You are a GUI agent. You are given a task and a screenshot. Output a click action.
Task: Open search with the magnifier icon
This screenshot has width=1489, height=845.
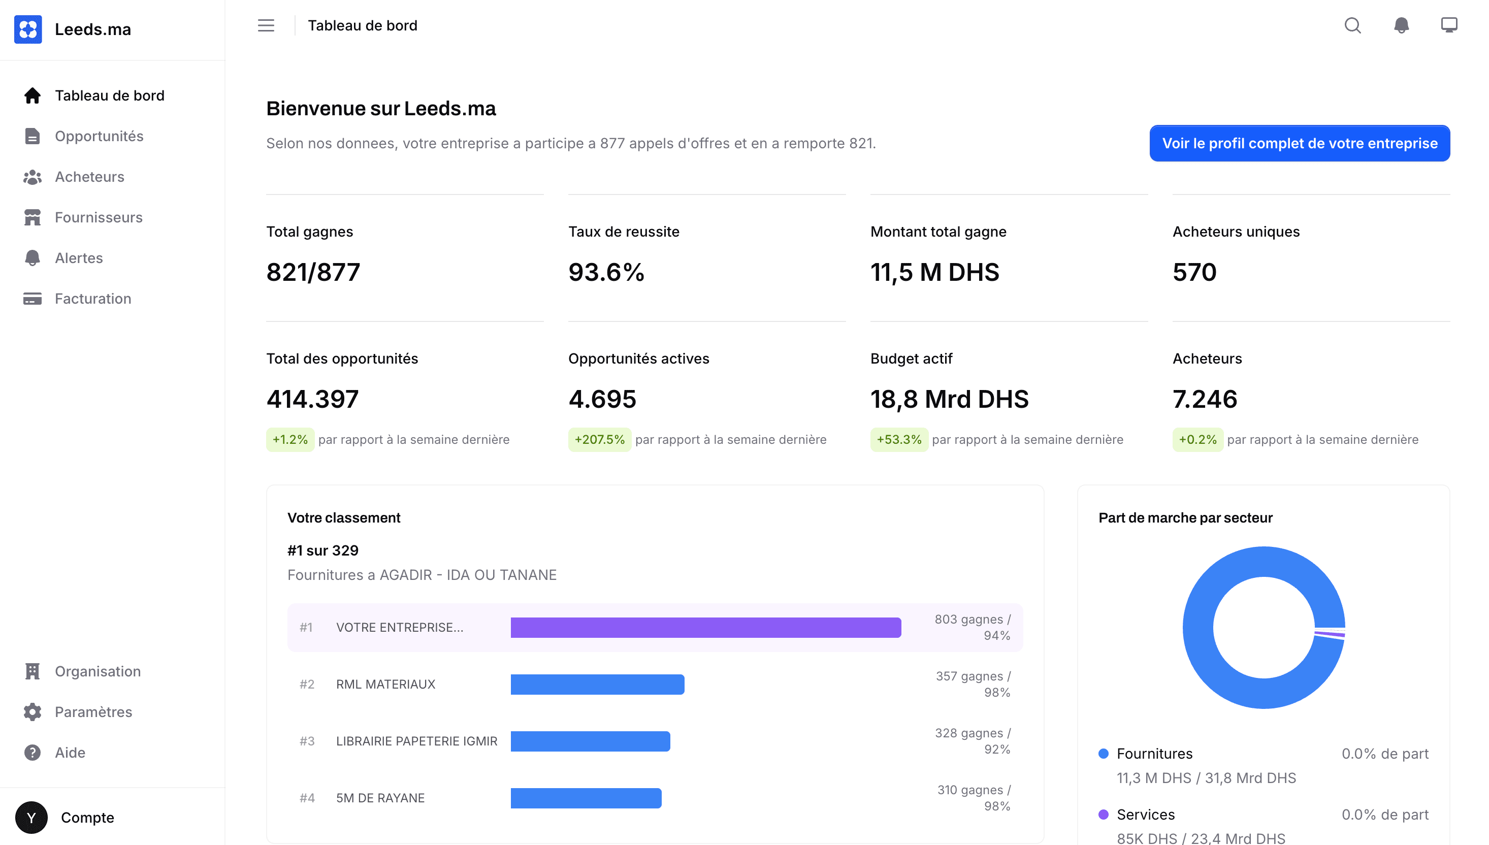(x=1352, y=25)
